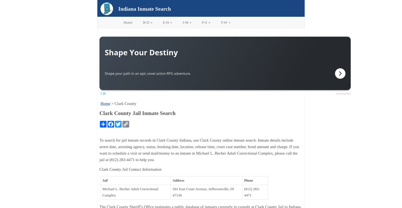Select the 501 East Court Avenue address cell
The image size is (402, 208).
pos(206,192)
